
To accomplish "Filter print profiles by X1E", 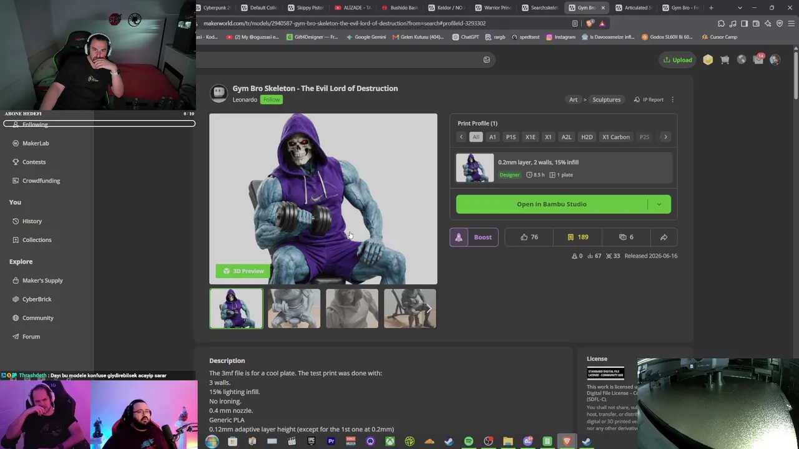I will [530, 137].
